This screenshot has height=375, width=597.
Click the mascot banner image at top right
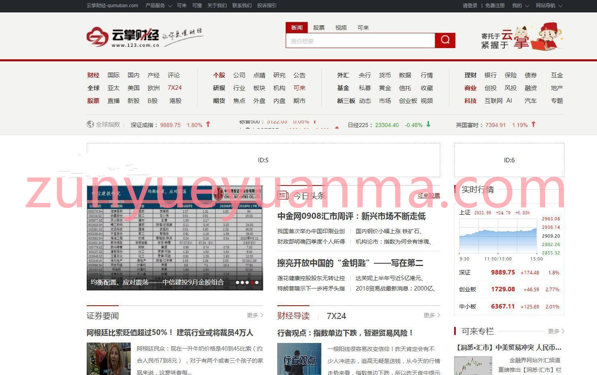click(x=522, y=37)
